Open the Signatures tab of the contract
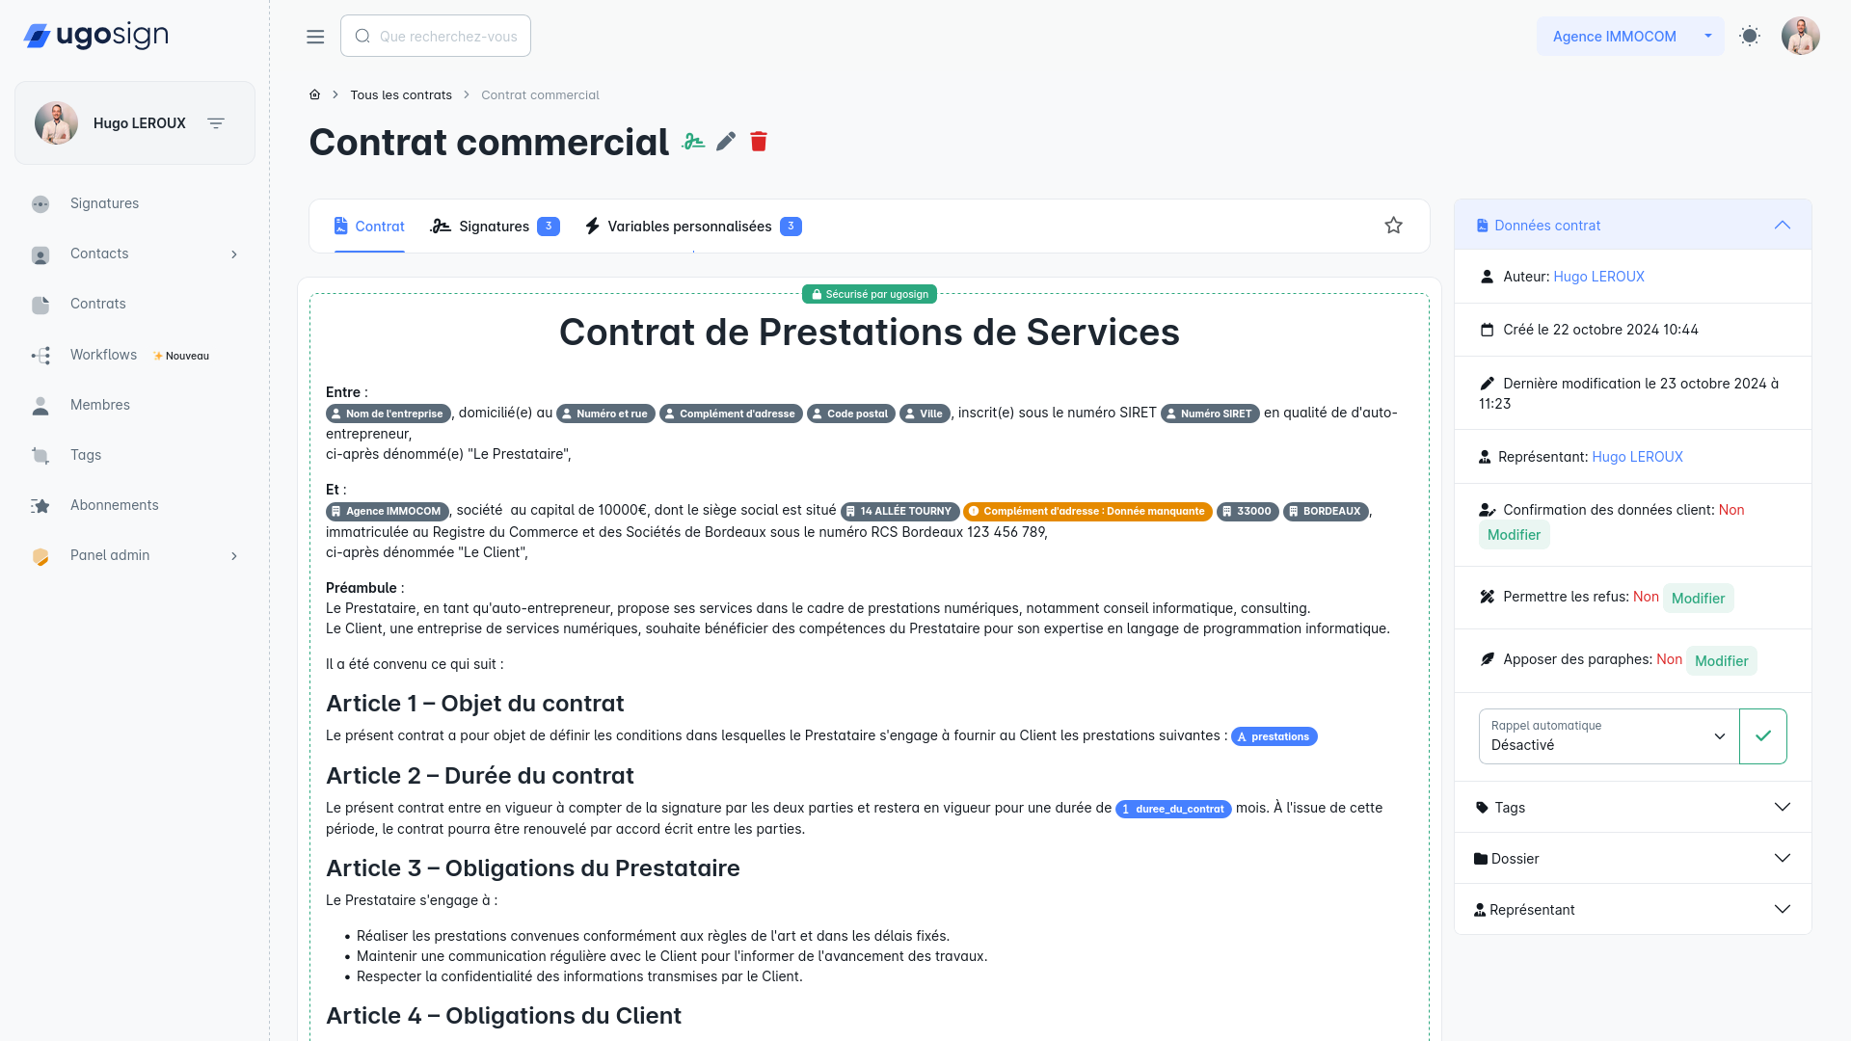Viewport: 1851px width, 1041px height. [494, 226]
